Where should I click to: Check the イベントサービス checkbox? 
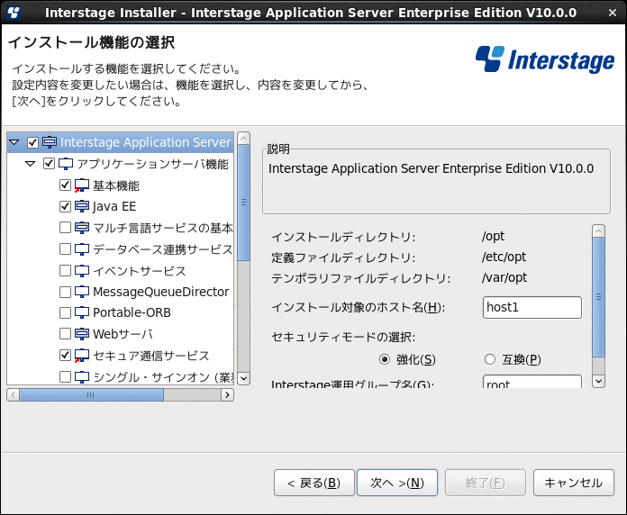point(65,271)
